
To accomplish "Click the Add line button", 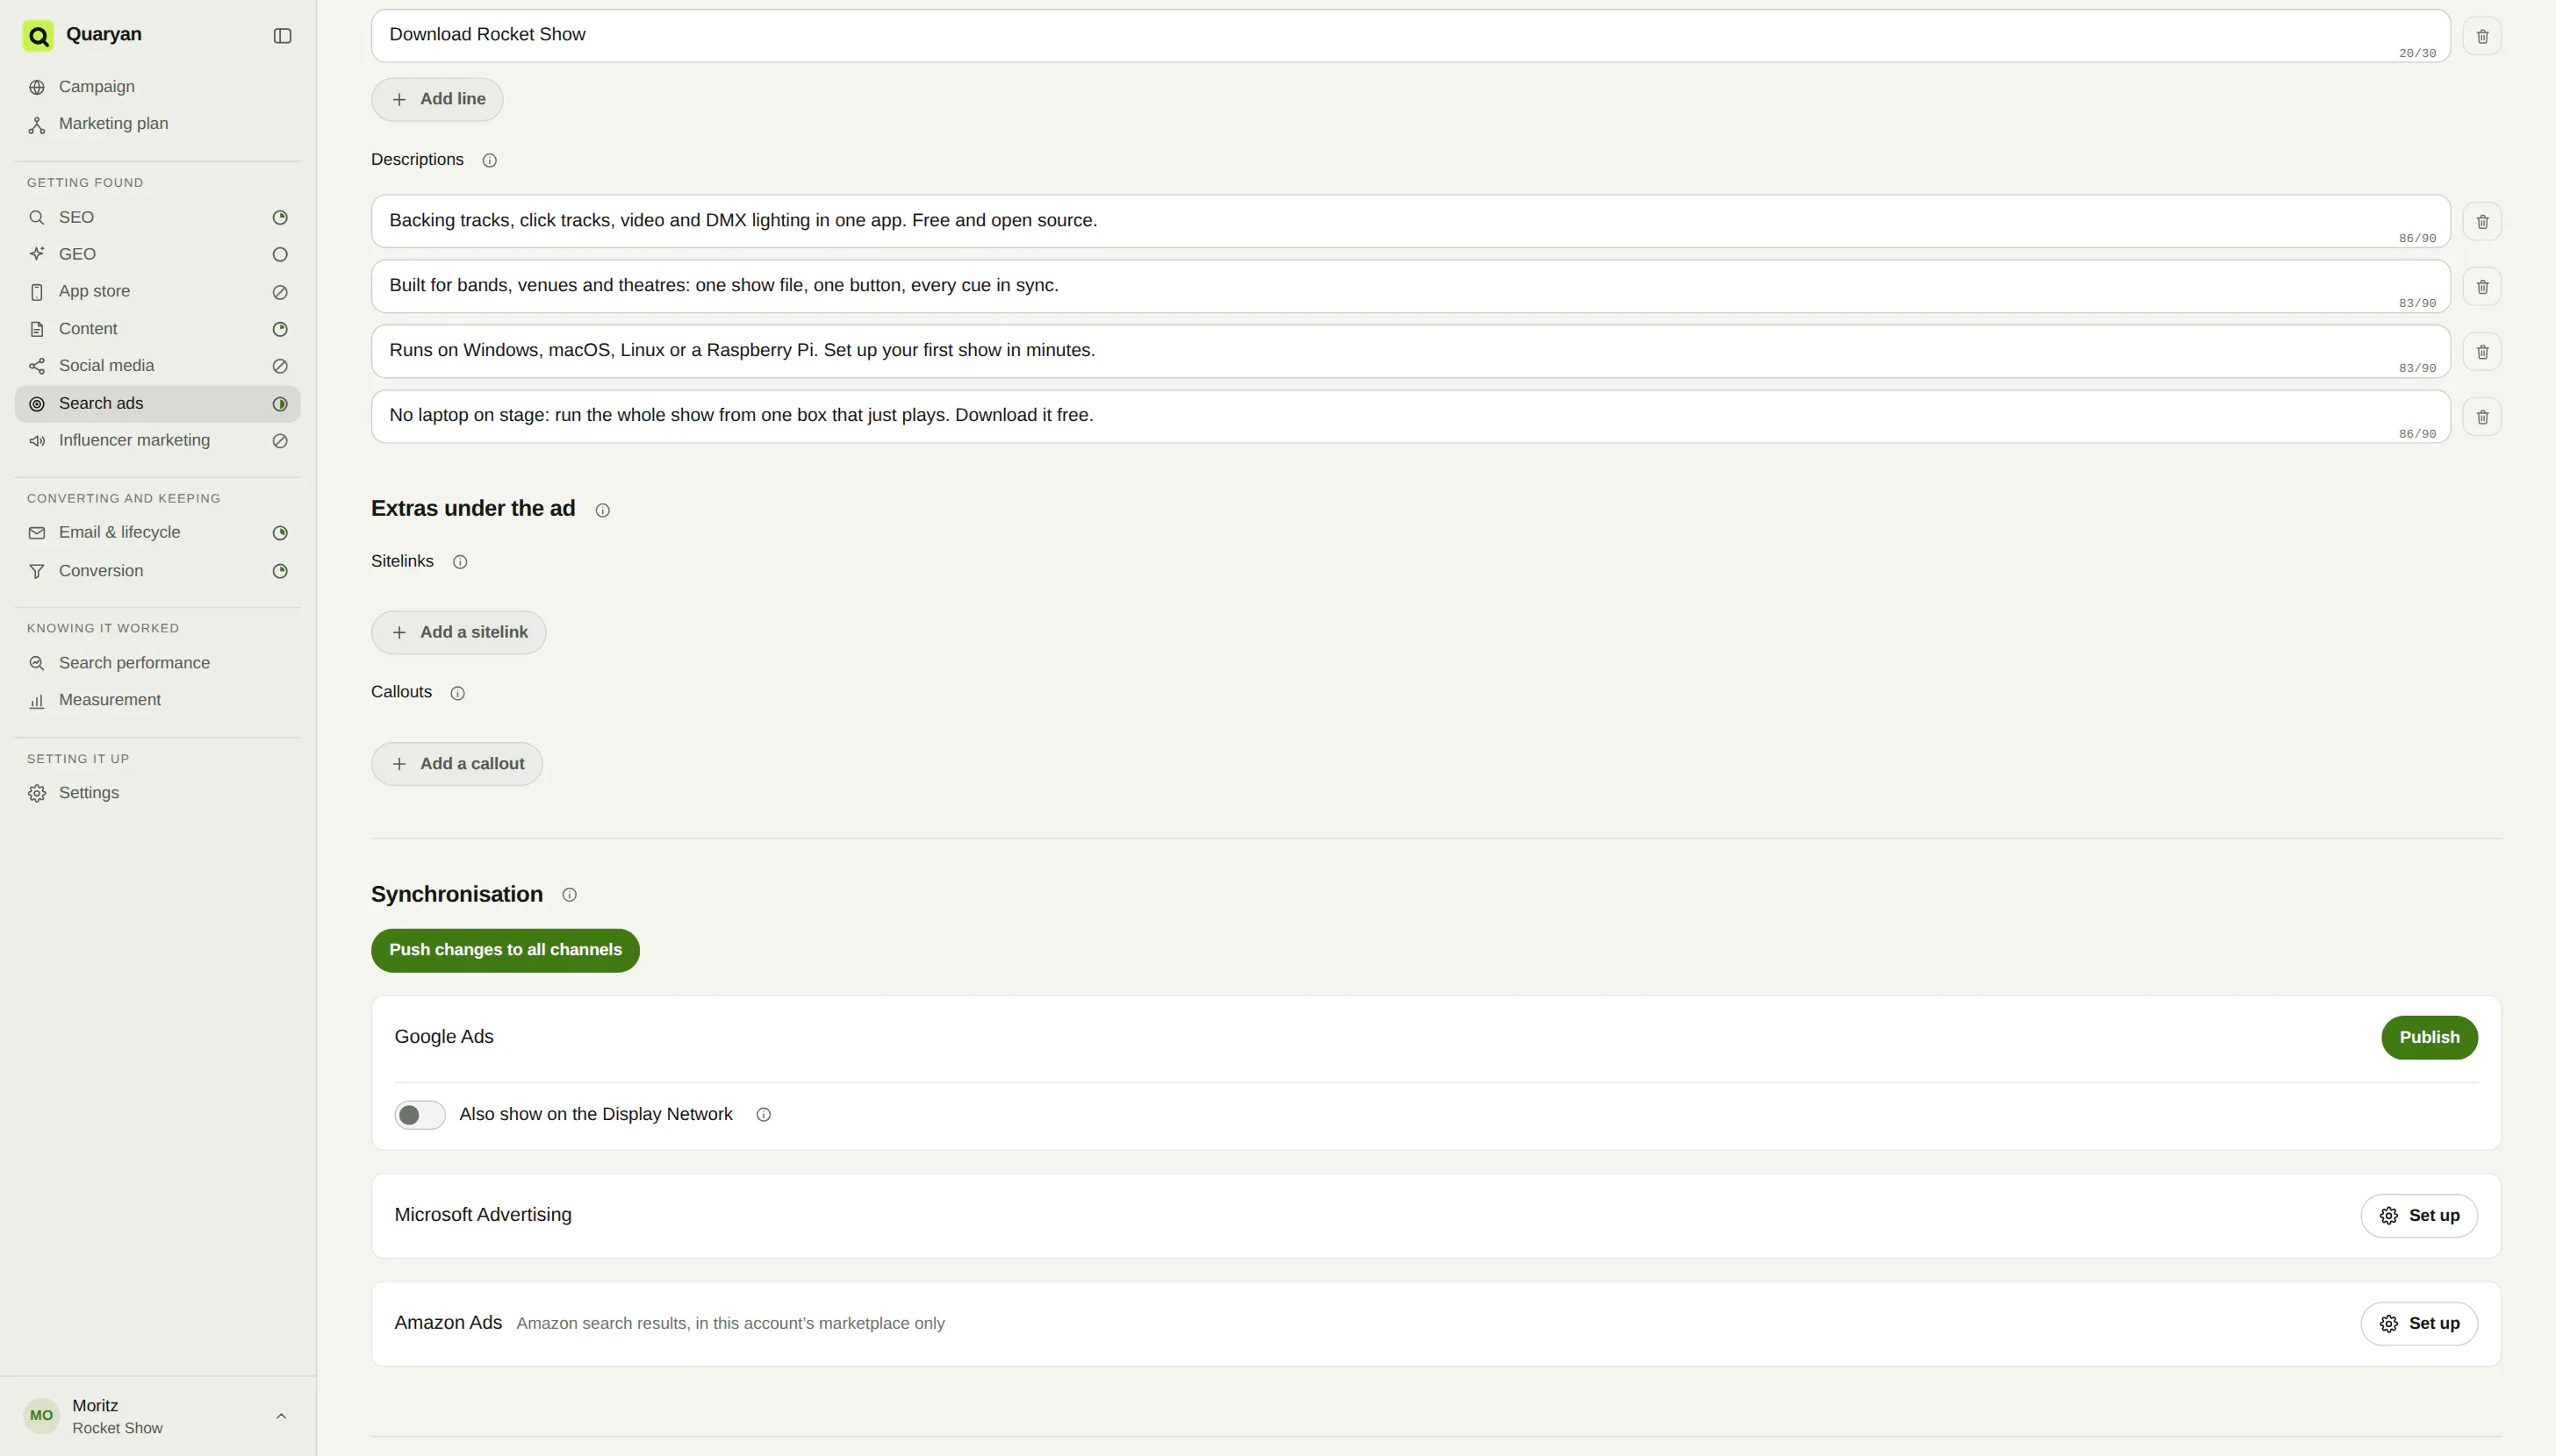I will pos(437,99).
